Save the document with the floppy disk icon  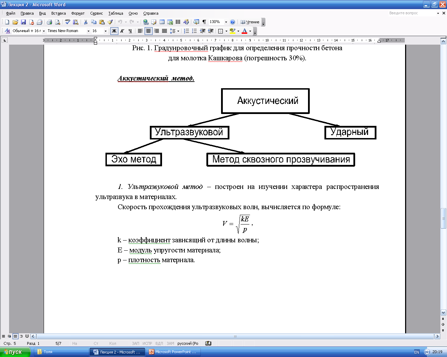coord(23,22)
